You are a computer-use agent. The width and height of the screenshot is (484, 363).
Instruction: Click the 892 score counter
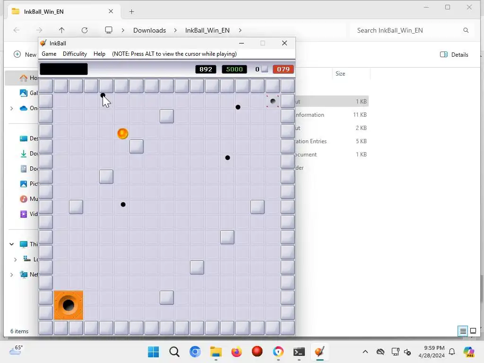pos(206,69)
